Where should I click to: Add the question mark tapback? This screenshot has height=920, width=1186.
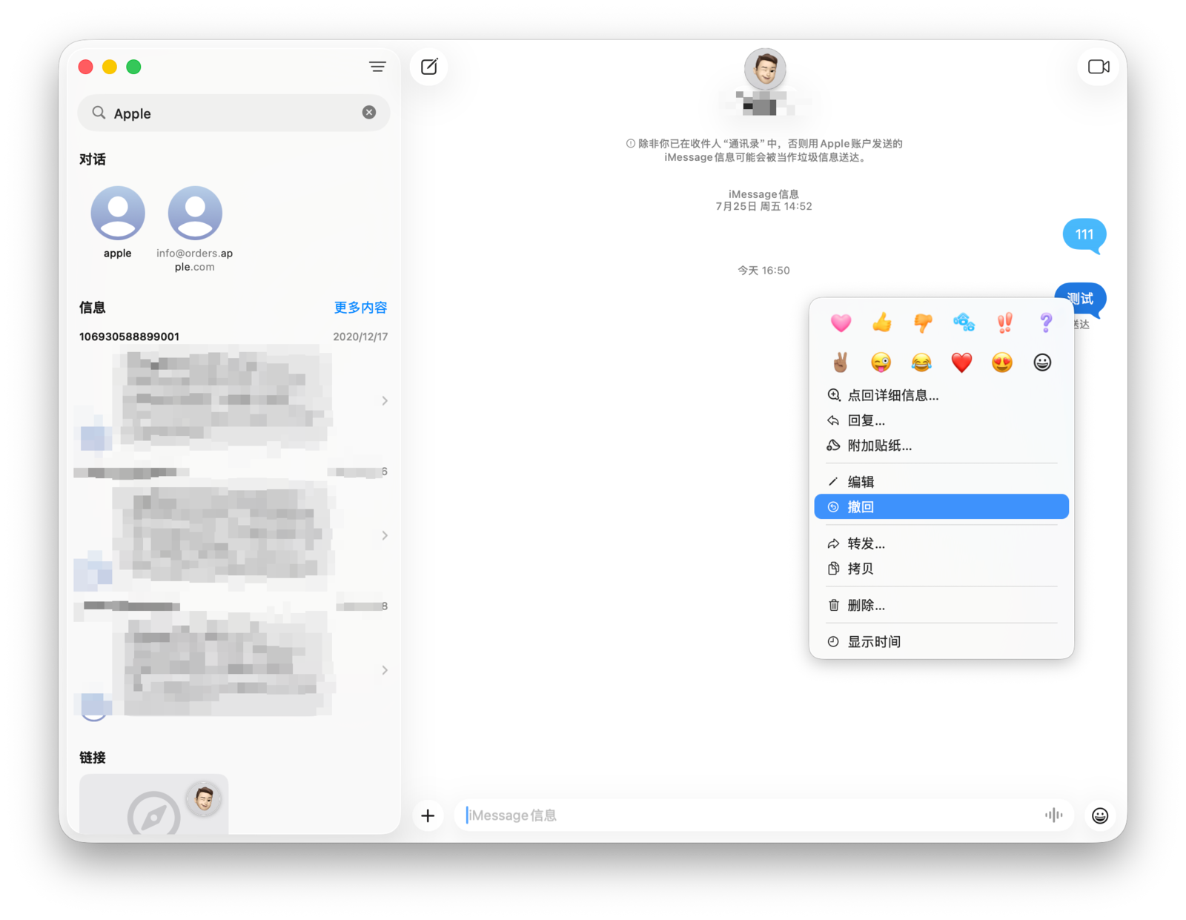point(1045,322)
